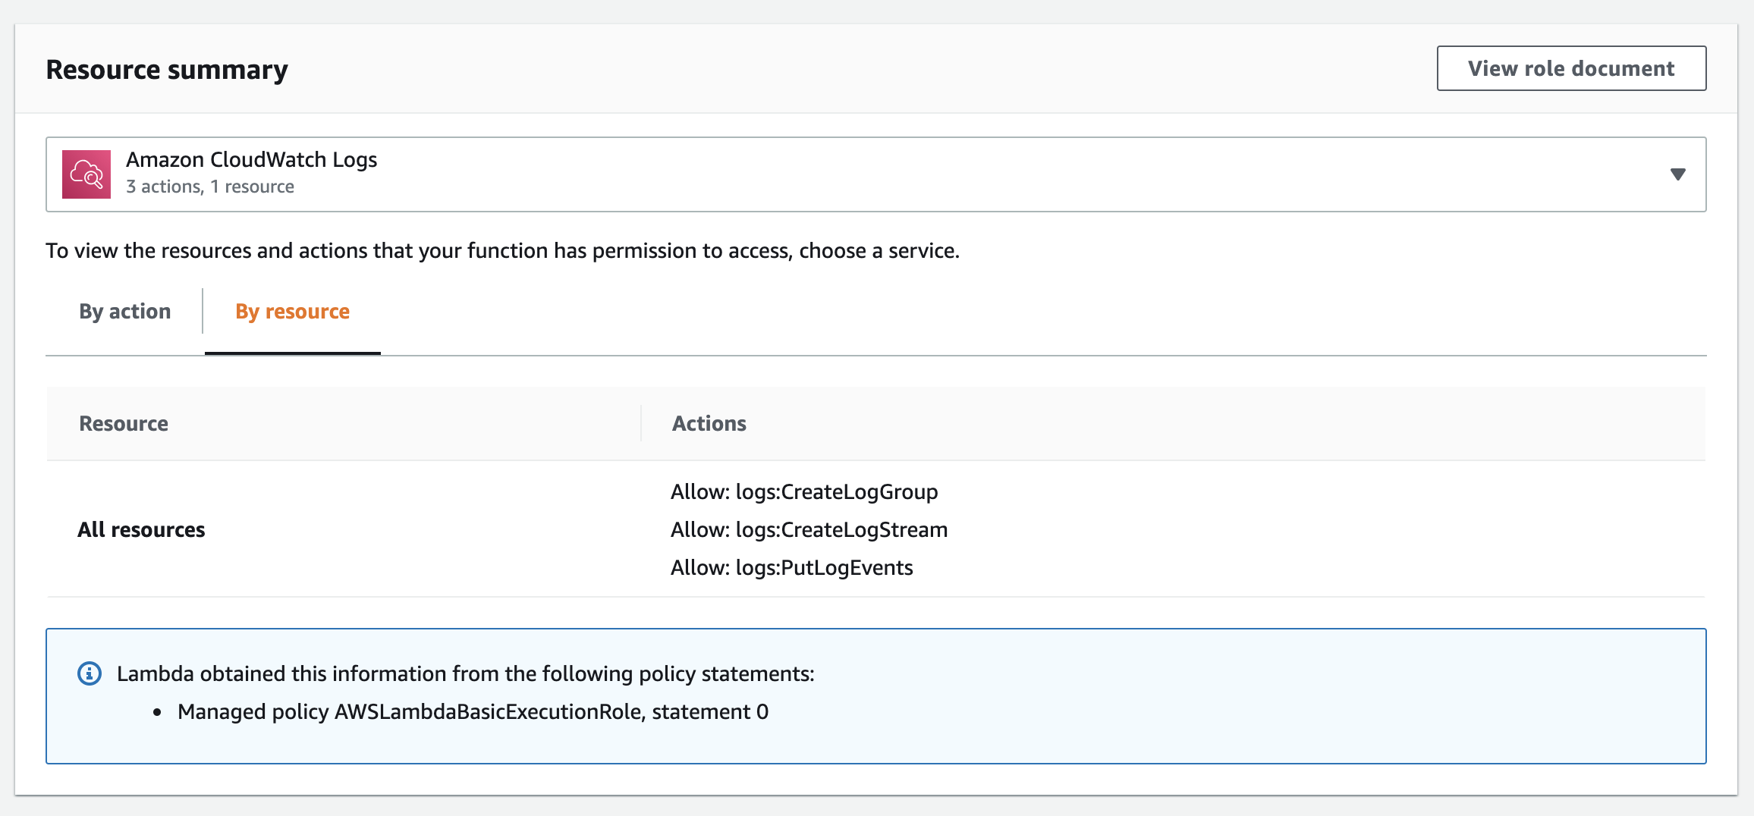This screenshot has height=816, width=1754.
Task: Click the Resource summary heading
Action: 167,70
